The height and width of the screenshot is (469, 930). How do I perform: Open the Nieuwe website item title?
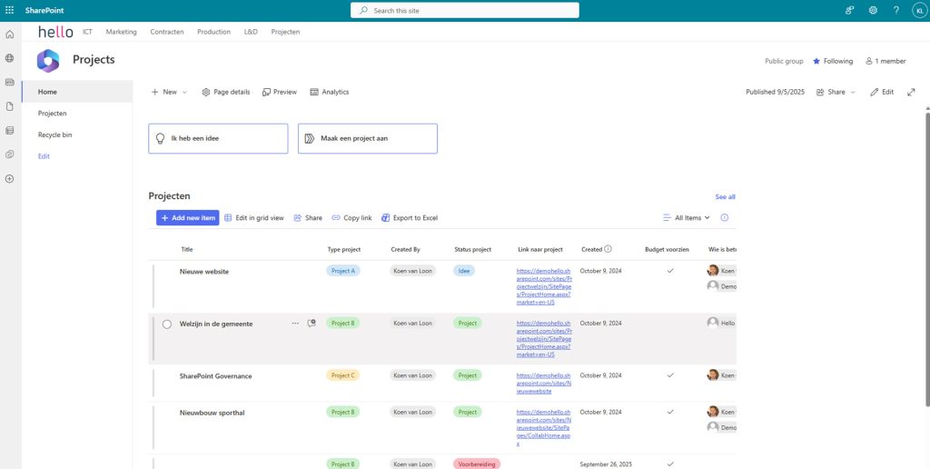point(204,271)
